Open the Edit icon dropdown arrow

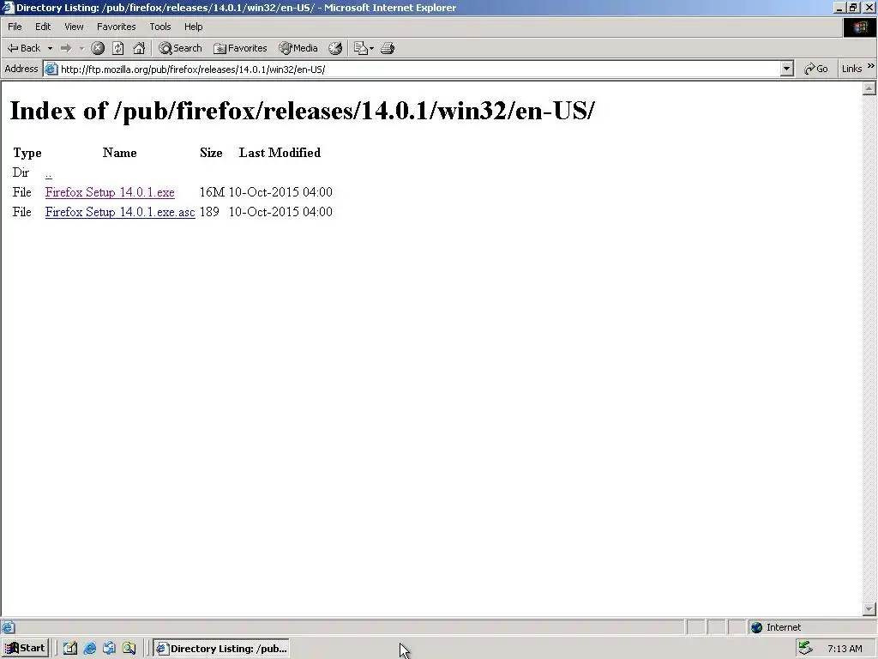371,48
